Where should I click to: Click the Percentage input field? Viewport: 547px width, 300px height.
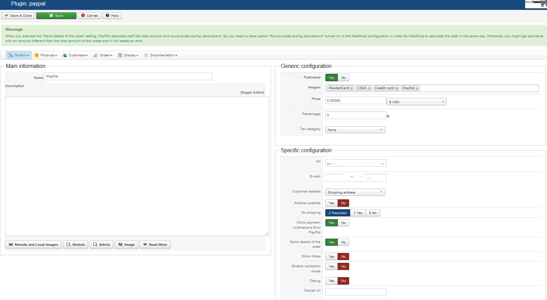tap(356, 115)
